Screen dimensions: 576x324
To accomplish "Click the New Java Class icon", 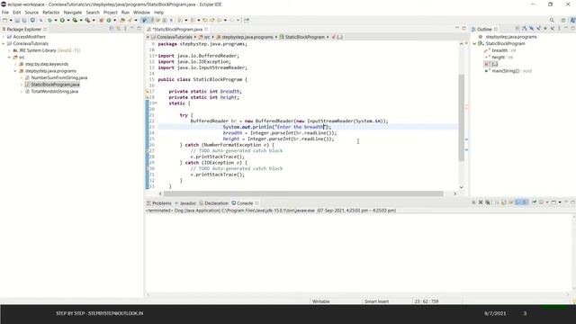I will click(109, 20).
